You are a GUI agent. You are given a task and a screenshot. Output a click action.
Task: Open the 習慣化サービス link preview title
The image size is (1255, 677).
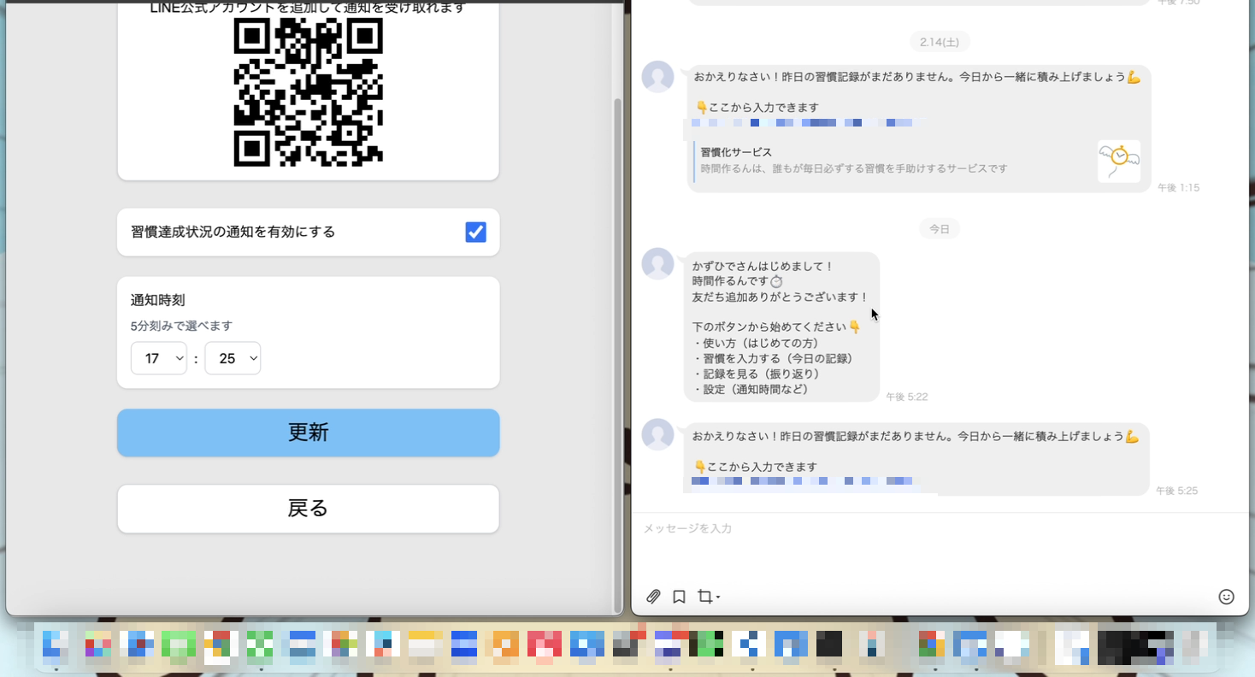tap(736, 152)
